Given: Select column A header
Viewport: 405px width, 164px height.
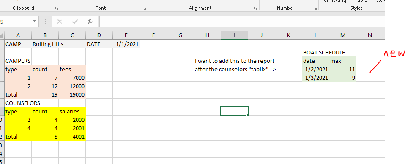Looking at the screenshot, I should click(18, 35).
